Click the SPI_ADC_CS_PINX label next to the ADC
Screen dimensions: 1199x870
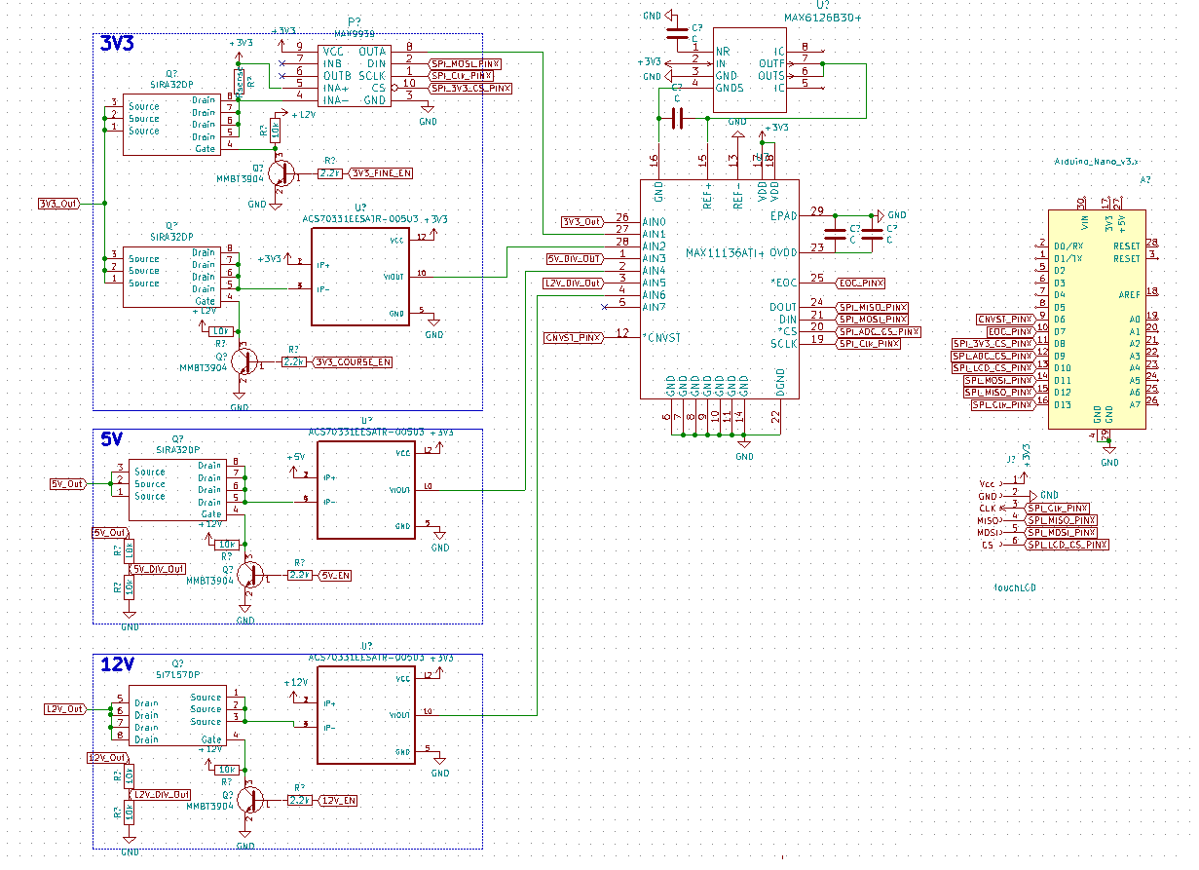pos(879,331)
